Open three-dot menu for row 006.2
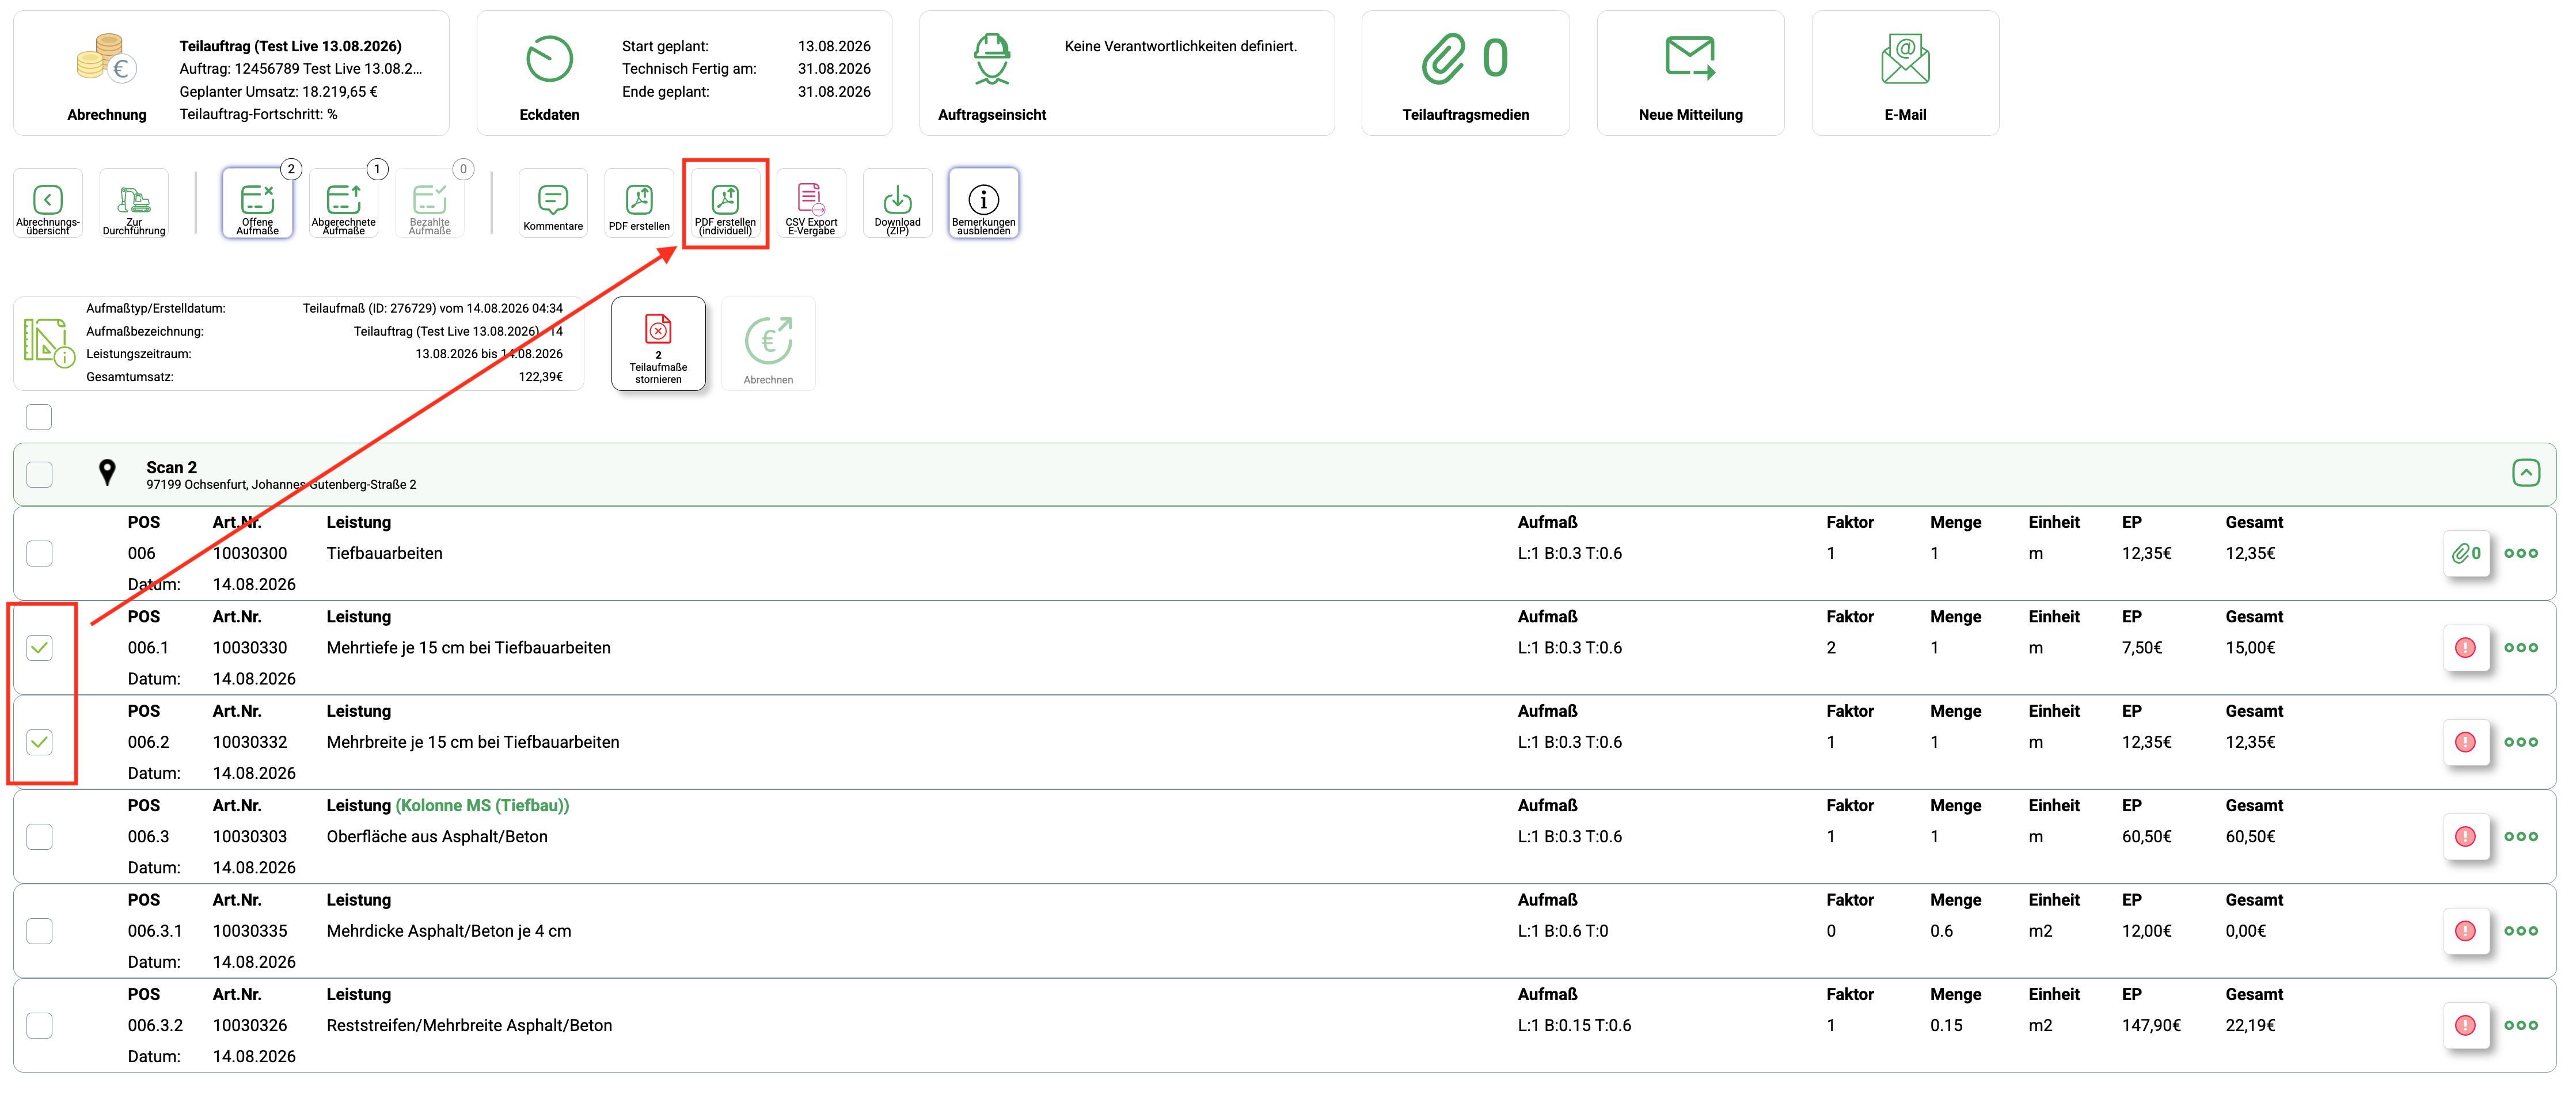The height and width of the screenshot is (1095, 2576). point(2521,742)
